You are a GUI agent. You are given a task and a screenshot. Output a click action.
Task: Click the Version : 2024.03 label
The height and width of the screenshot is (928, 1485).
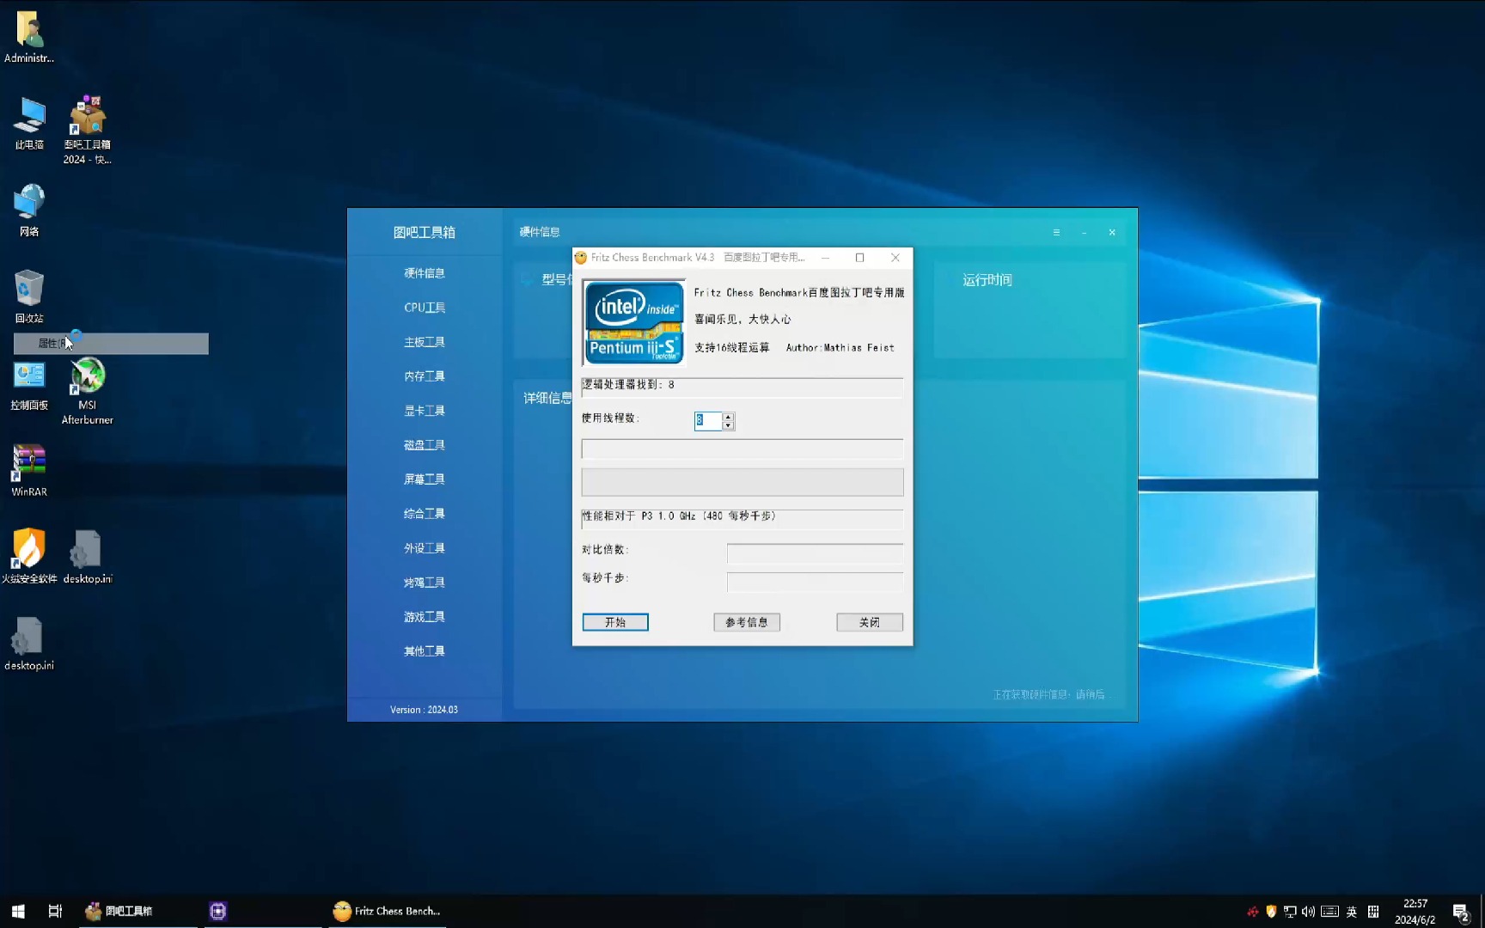pyautogui.click(x=424, y=710)
